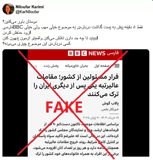153x160 pixels.
Task: Open the hamburger menu in BBC screenshot
Action: pyautogui.click(x=117, y=66)
